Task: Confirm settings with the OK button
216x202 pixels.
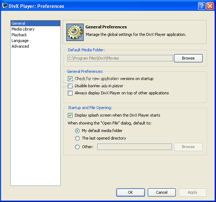Action: pos(131,192)
